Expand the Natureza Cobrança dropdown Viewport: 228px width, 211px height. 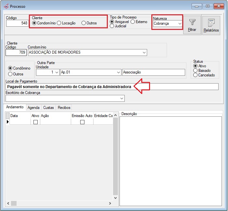click(x=180, y=24)
